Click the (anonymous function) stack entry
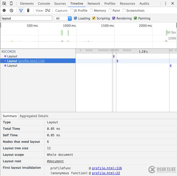 pyautogui.click(x=69, y=173)
